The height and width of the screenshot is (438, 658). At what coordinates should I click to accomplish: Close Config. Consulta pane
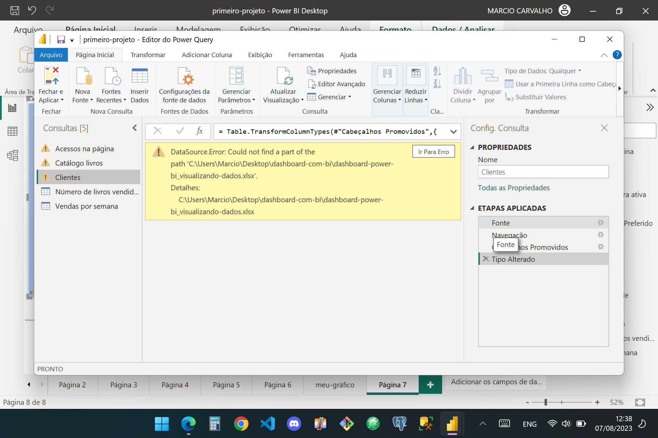(604, 128)
